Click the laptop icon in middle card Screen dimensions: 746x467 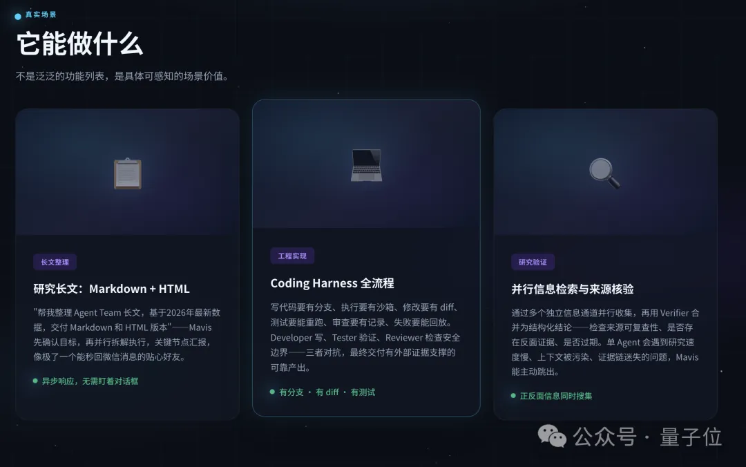click(x=366, y=165)
